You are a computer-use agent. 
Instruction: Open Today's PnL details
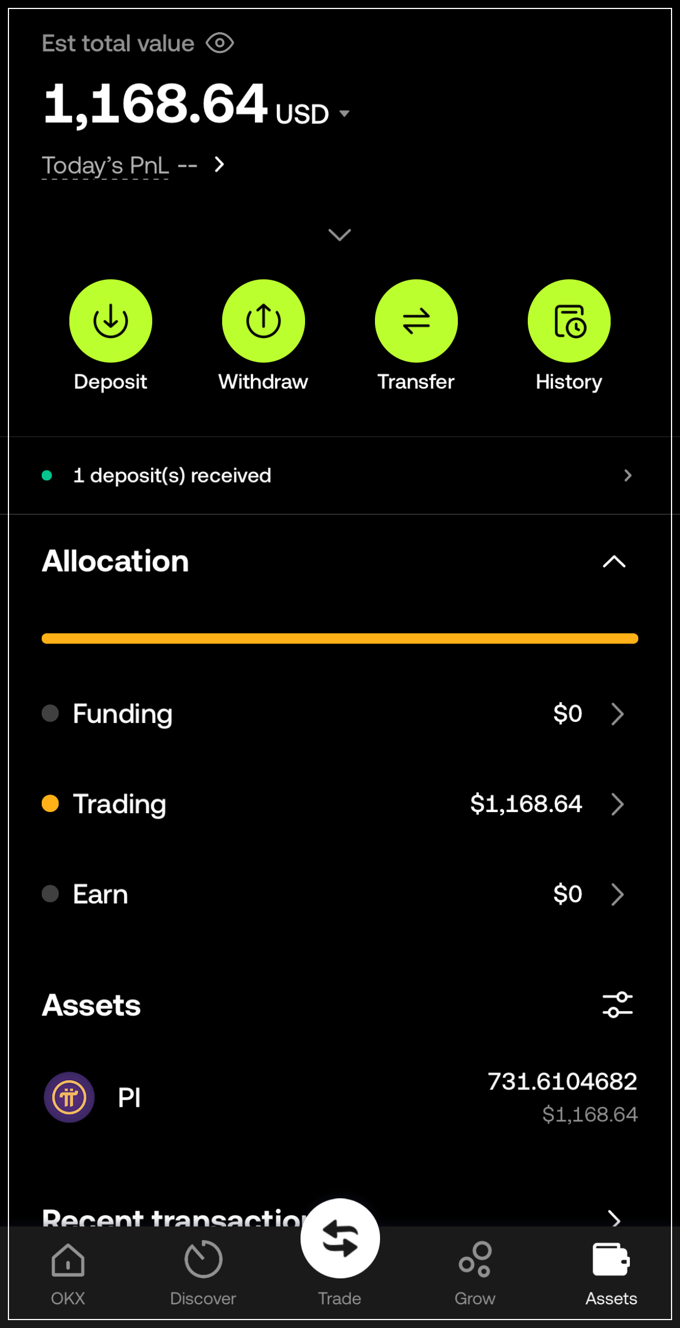click(134, 165)
